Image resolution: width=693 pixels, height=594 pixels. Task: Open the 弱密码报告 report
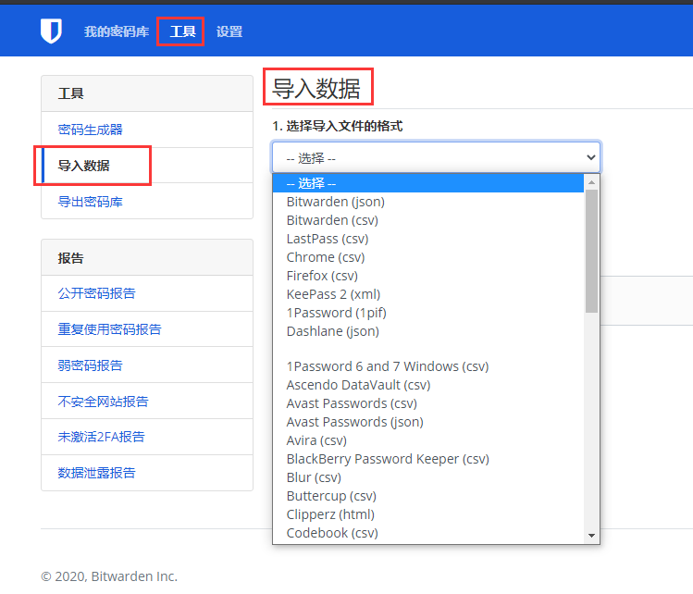pos(90,365)
